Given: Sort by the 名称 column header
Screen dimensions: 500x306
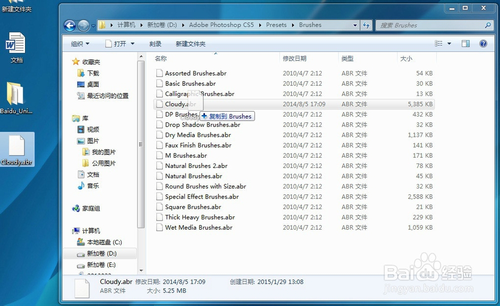Looking at the screenshot, I should pyautogui.click(x=160, y=58).
